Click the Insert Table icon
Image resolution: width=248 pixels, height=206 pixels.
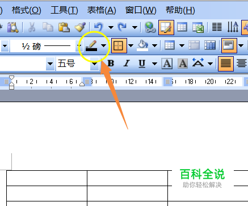(182, 27)
